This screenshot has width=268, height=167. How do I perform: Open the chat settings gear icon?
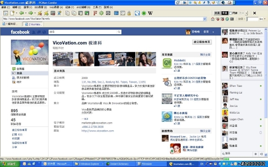[255, 154]
